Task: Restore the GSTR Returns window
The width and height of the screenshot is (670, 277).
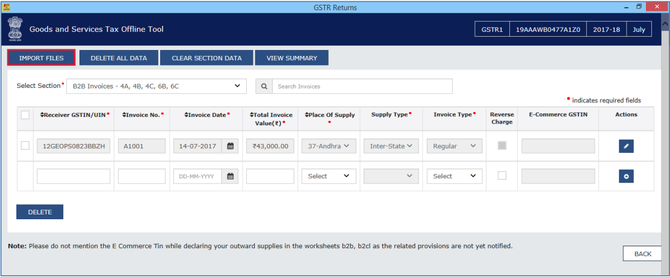Action: (639, 7)
